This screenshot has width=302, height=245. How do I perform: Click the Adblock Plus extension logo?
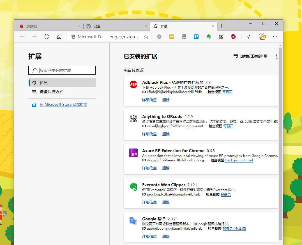click(133, 84)
